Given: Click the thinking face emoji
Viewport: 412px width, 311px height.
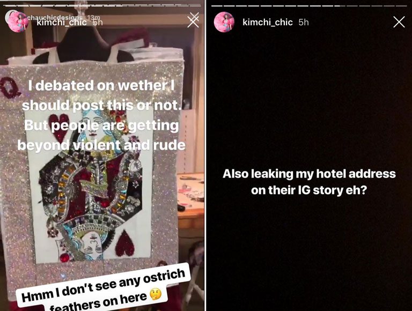Looking at the screenshot, I should pyautogui.click(x=156, y=294).
